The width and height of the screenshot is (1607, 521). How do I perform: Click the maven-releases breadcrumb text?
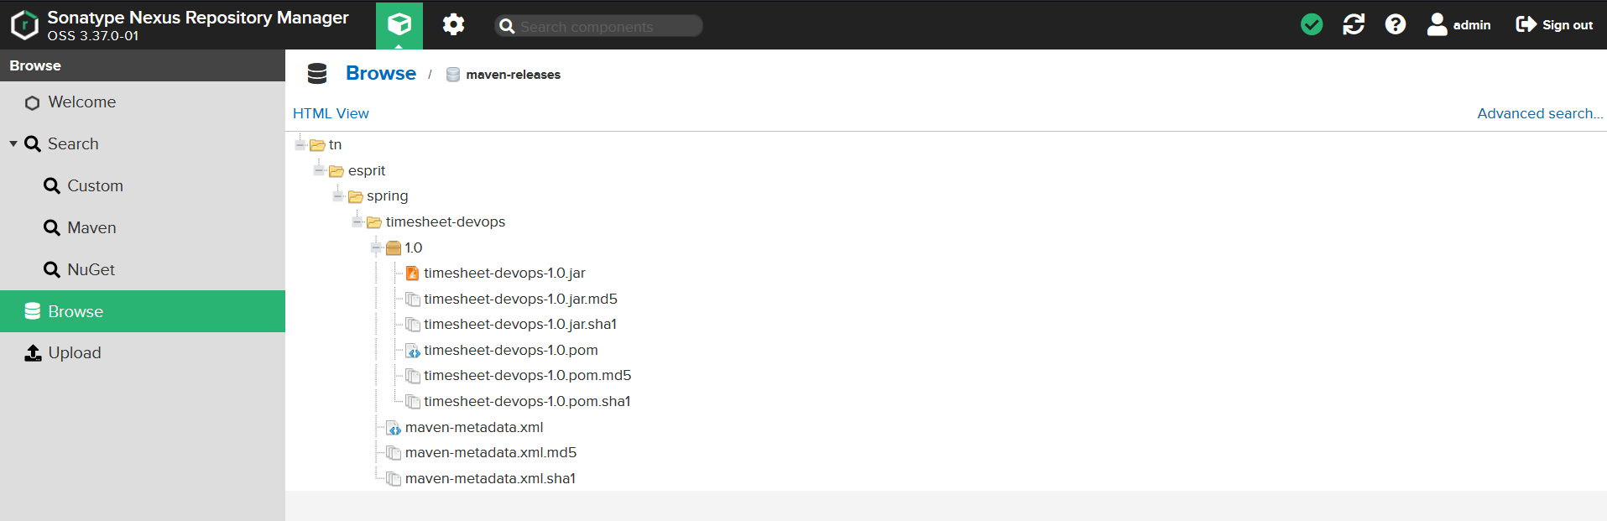click(x=514, y=75)
